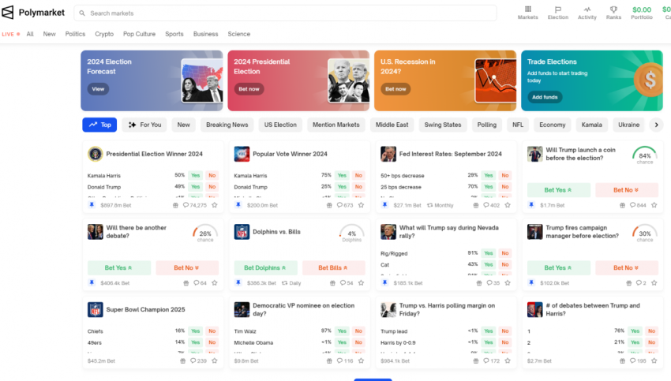Open comments on Popular Vote Winner 2024
The height and width of the screenshot is (381, 671).
[345, 205]
